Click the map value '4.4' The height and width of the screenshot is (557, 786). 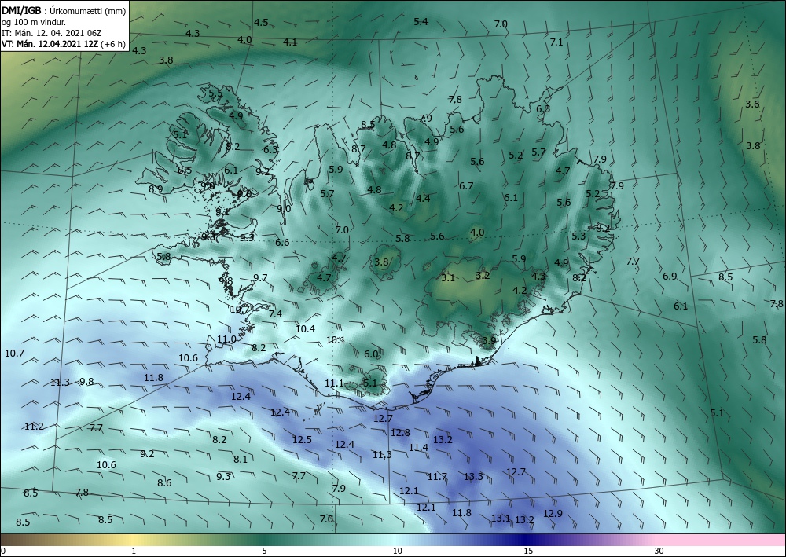[423, 198]
